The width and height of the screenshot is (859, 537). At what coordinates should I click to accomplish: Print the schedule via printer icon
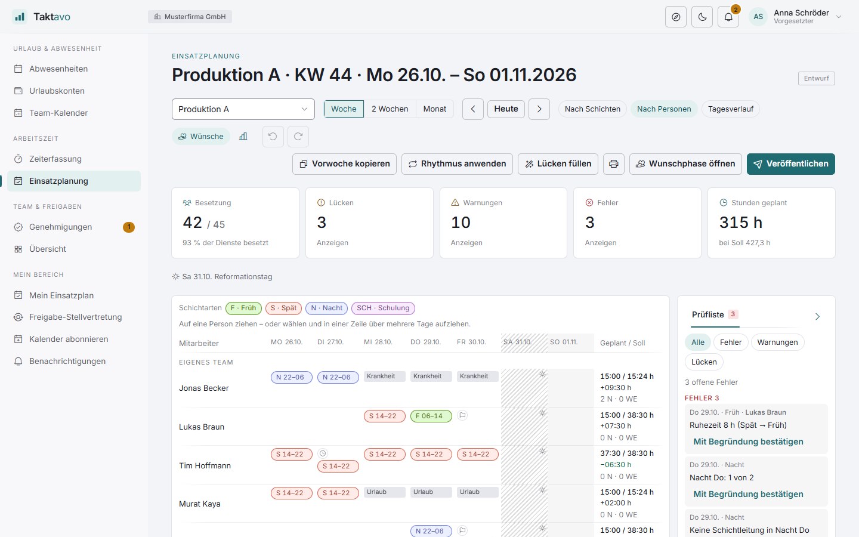pyautogui.click(x=614, y=164)
